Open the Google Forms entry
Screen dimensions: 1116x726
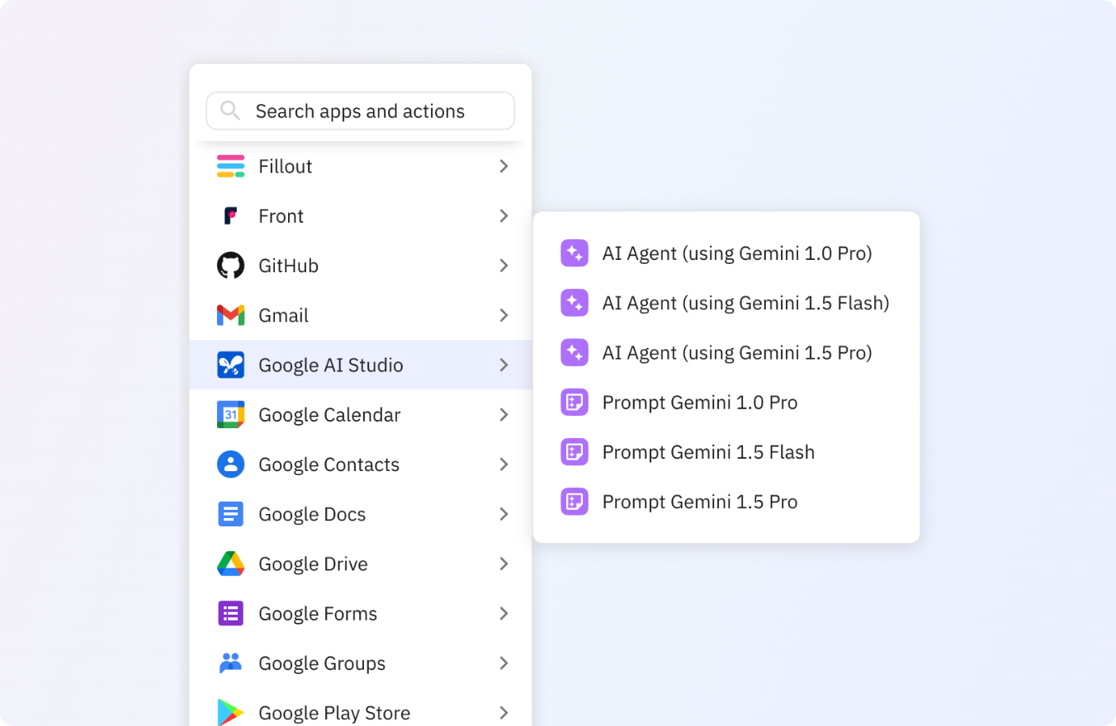[361, 613]
